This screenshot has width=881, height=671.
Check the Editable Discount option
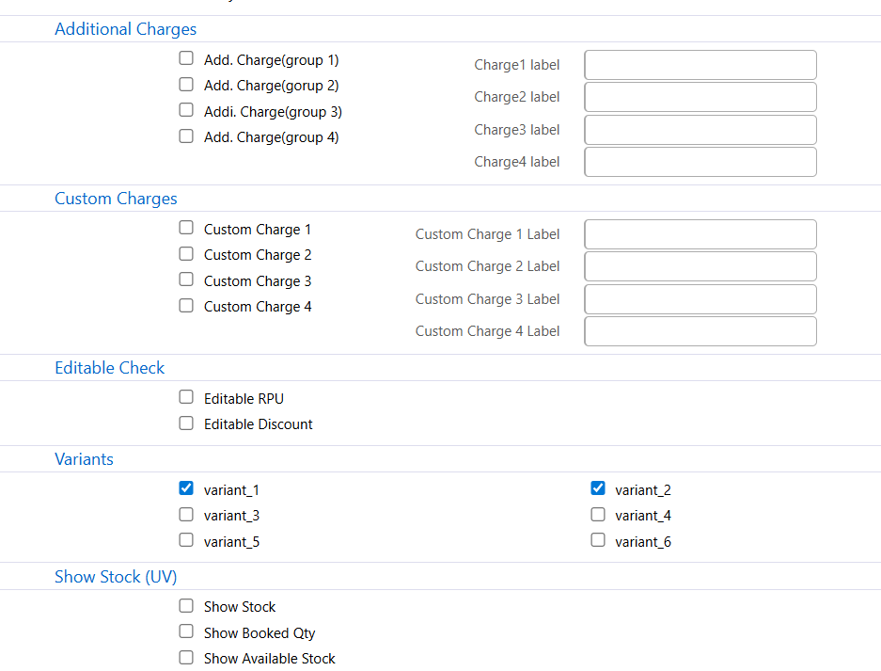[186, 423]
